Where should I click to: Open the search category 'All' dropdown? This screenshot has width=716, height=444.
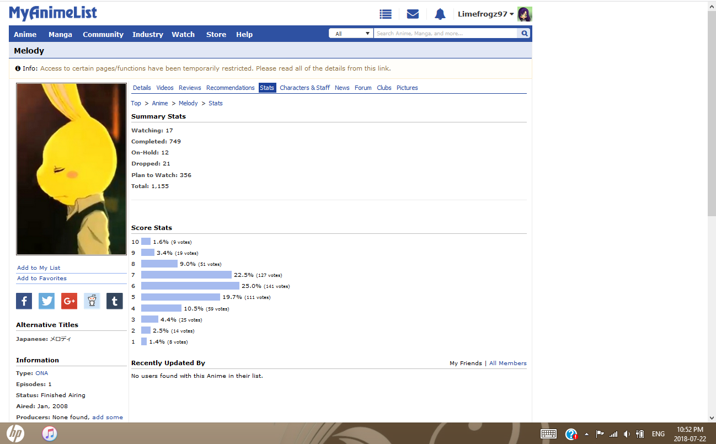(351, 34)
